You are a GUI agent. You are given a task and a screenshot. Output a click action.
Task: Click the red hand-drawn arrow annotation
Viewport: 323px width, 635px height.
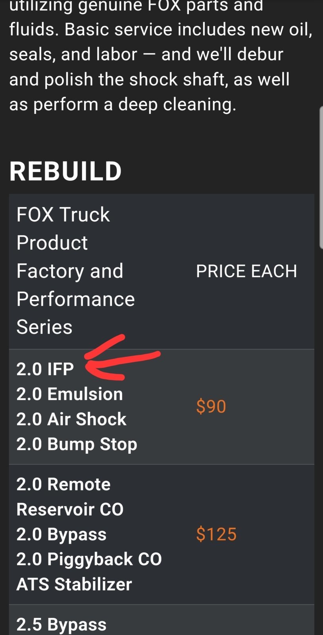click(x=122, y=357)
